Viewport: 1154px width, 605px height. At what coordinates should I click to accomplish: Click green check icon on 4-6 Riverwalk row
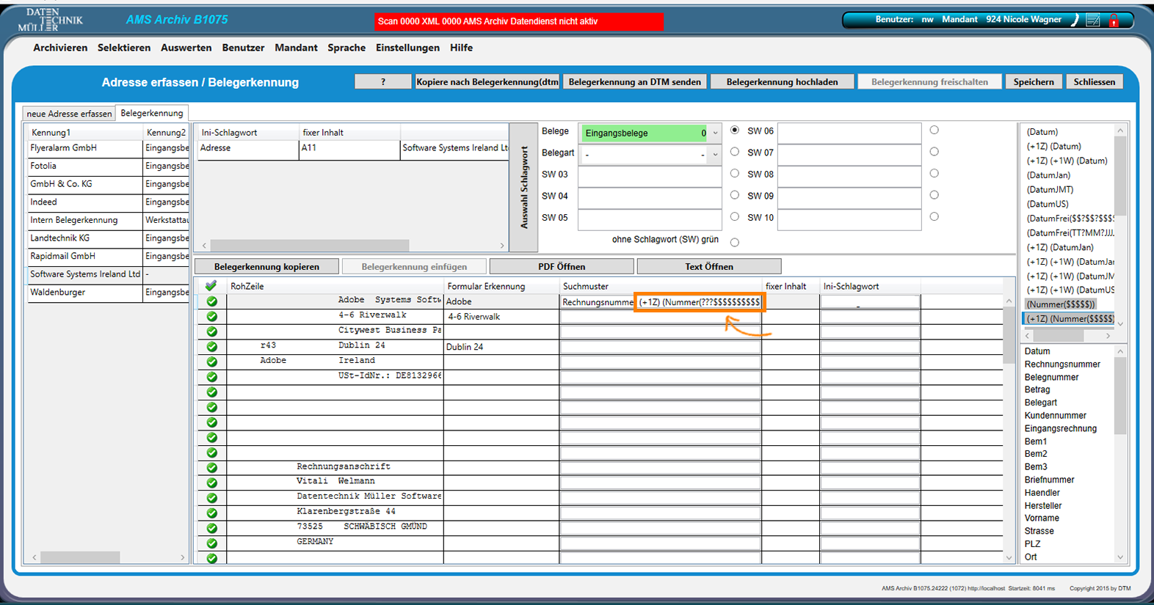pos(211,316)
